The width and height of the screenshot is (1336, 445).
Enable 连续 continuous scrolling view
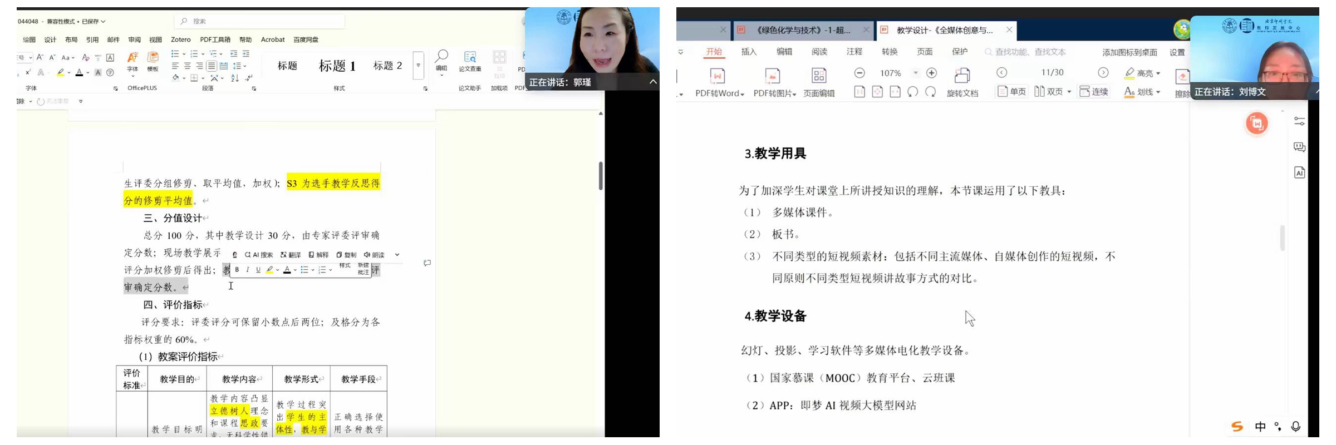tap(1094, 92)
